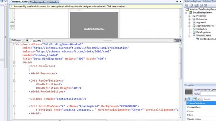Screen dimensions: 216x121
Task: Switch to the Design view tab
Action: click(17, 40)
